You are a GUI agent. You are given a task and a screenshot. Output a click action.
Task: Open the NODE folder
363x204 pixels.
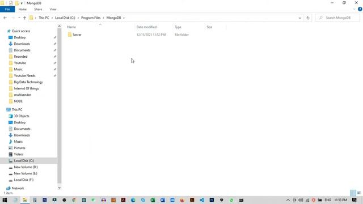(x=18, y=101)
